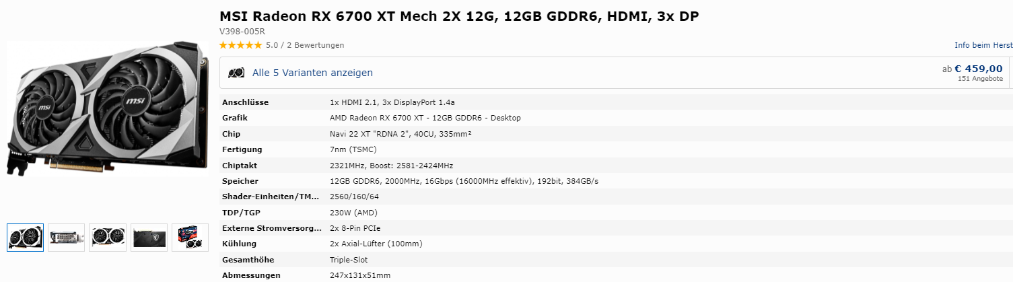Show the thumbnail with the card's port side

(x=67, y=238)
